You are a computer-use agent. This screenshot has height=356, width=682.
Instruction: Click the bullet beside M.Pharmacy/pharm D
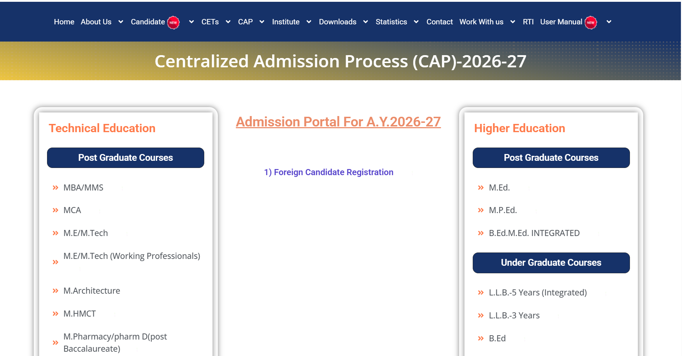click(55, 343)
